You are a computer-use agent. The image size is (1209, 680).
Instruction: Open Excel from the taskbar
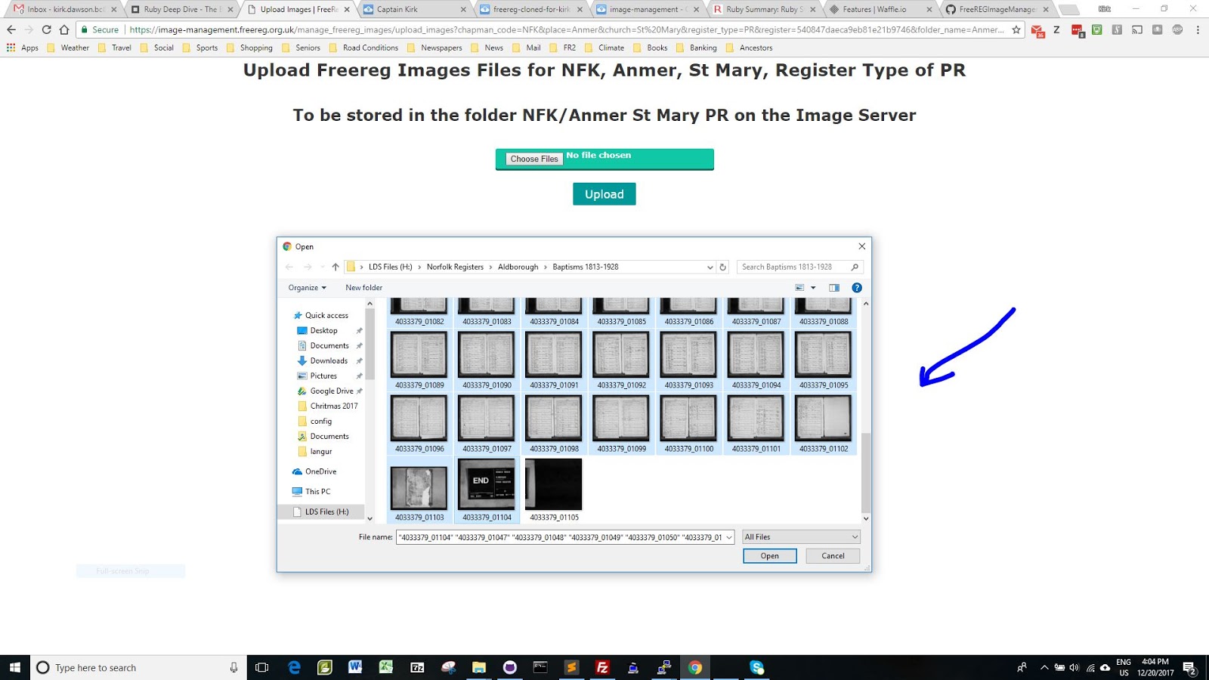click(x=386, y=667)
